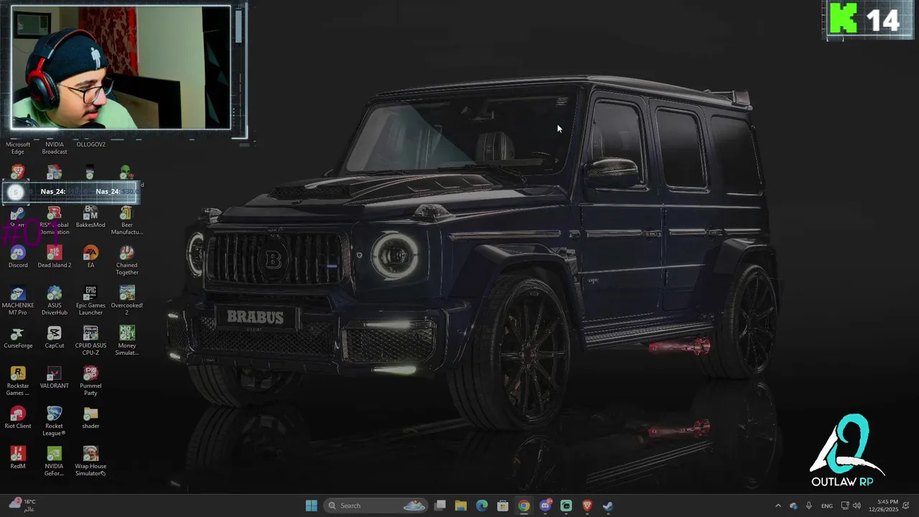Open the ENG input language switcher
This screenshot has width=919, height=517.
pos(827,506)
